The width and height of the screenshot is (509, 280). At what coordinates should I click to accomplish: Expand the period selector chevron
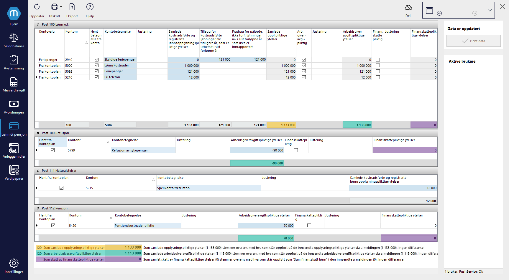point(490,10)
